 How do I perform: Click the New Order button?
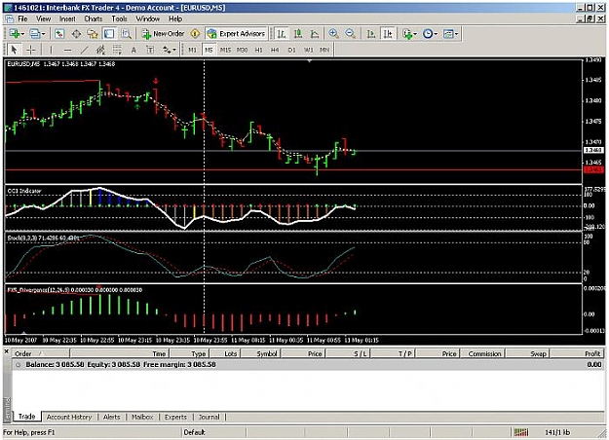pyautogui.click(x=163, y=34)
